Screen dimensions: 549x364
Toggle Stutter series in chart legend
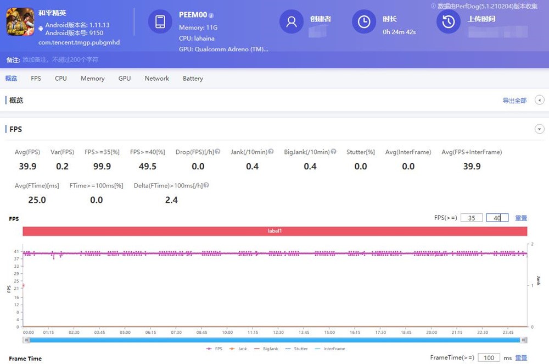point(295,349)
